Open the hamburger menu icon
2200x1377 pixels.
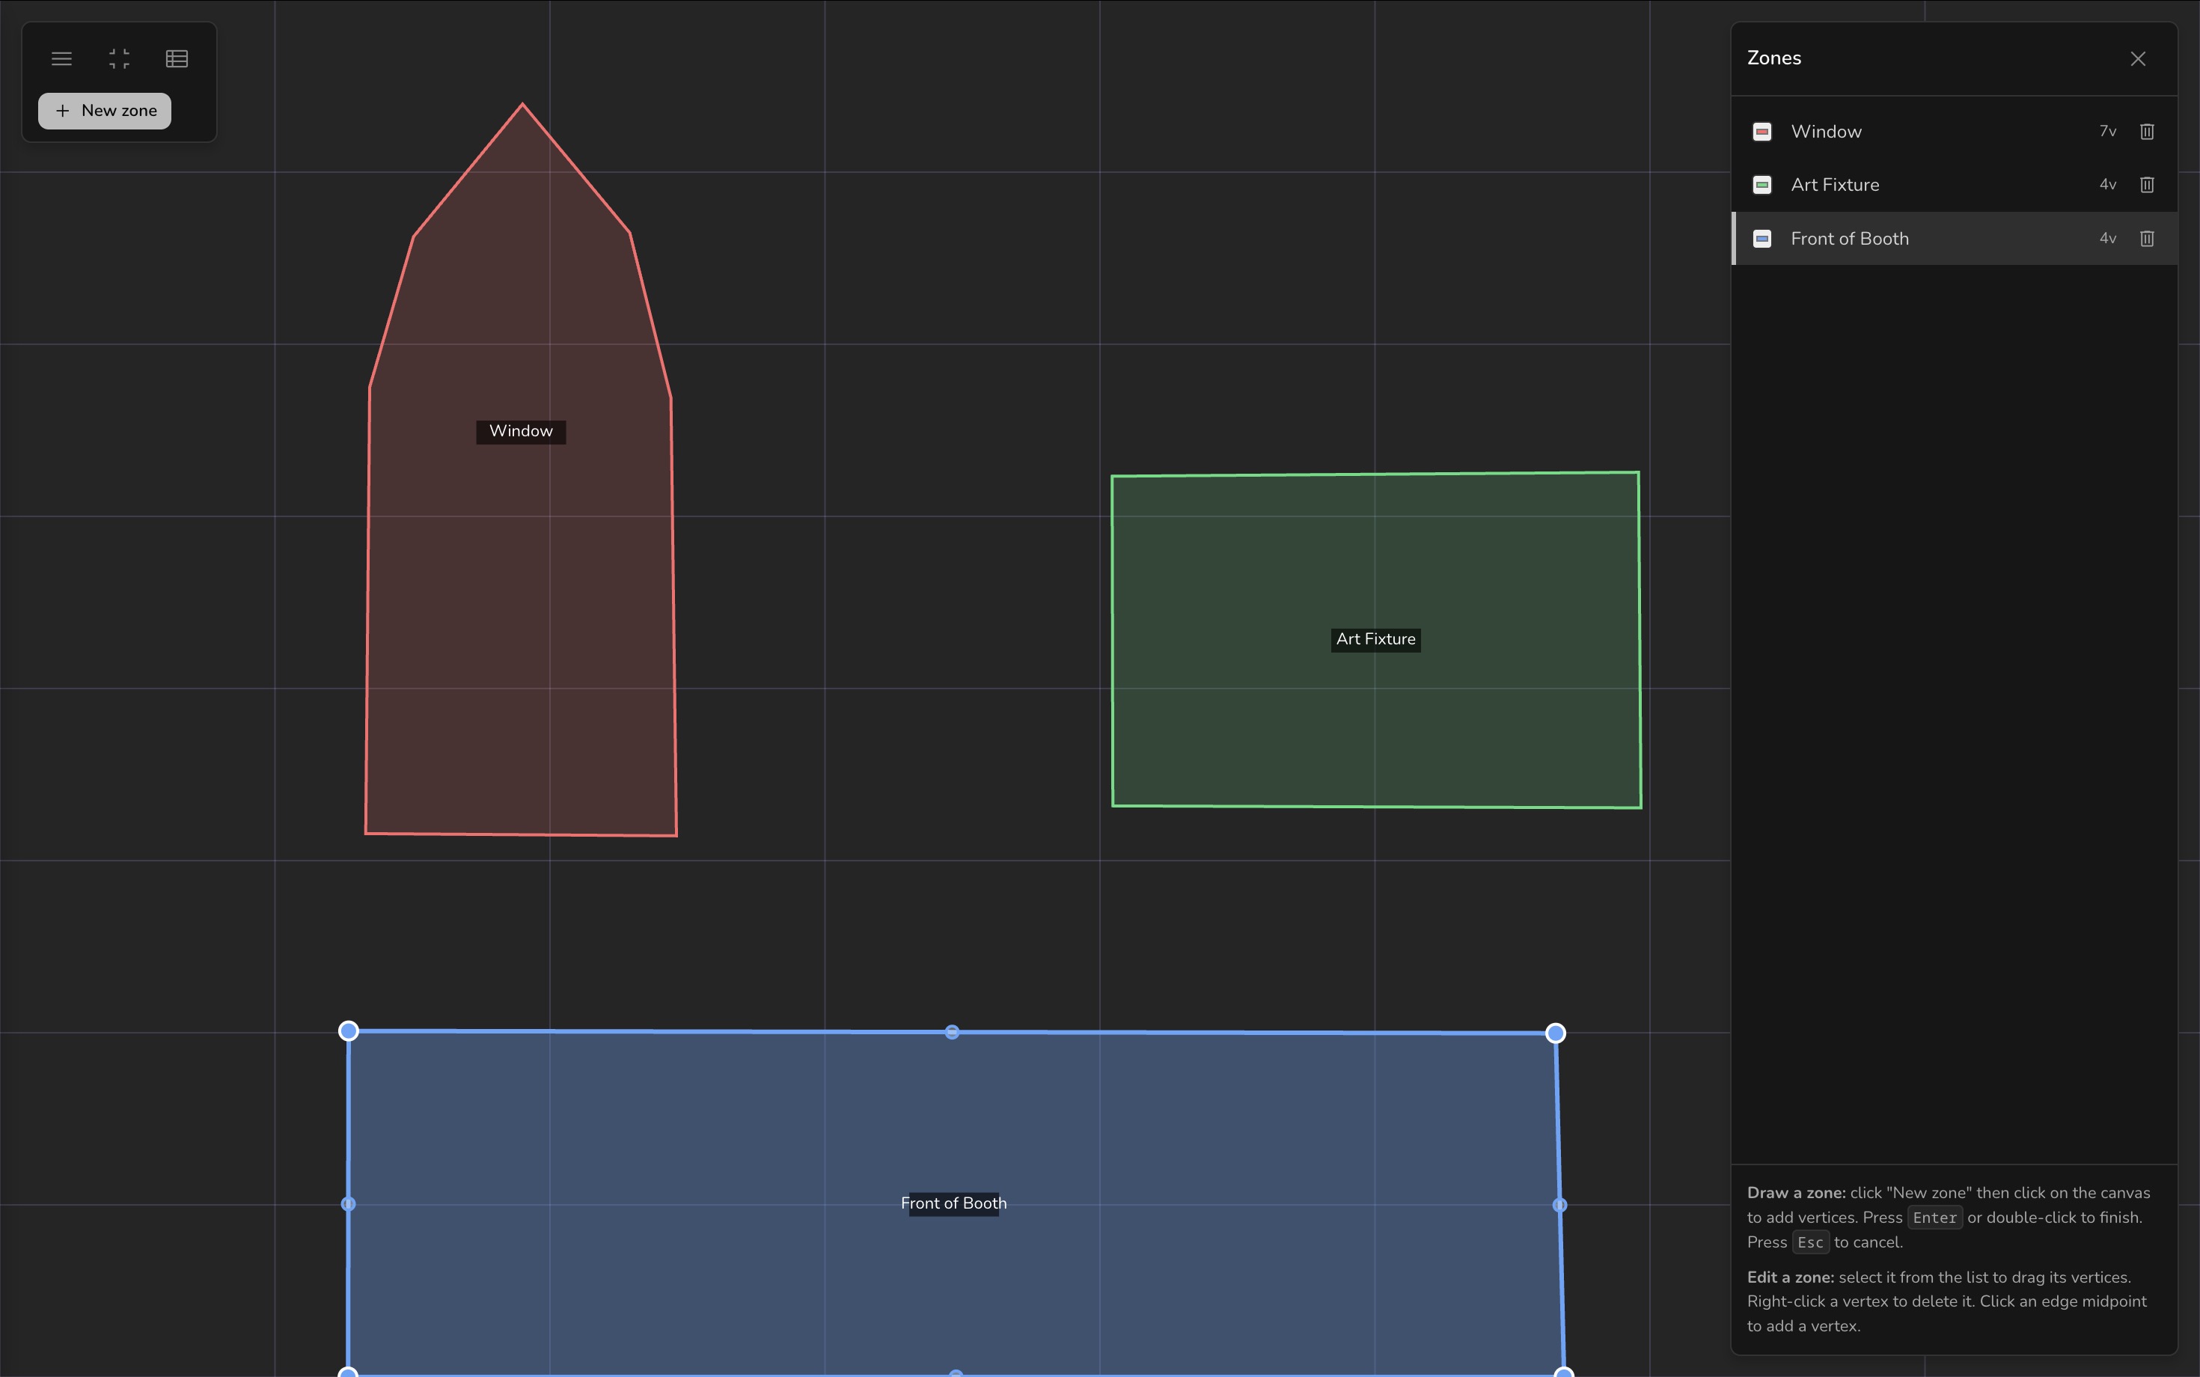[x=62, y=59]
